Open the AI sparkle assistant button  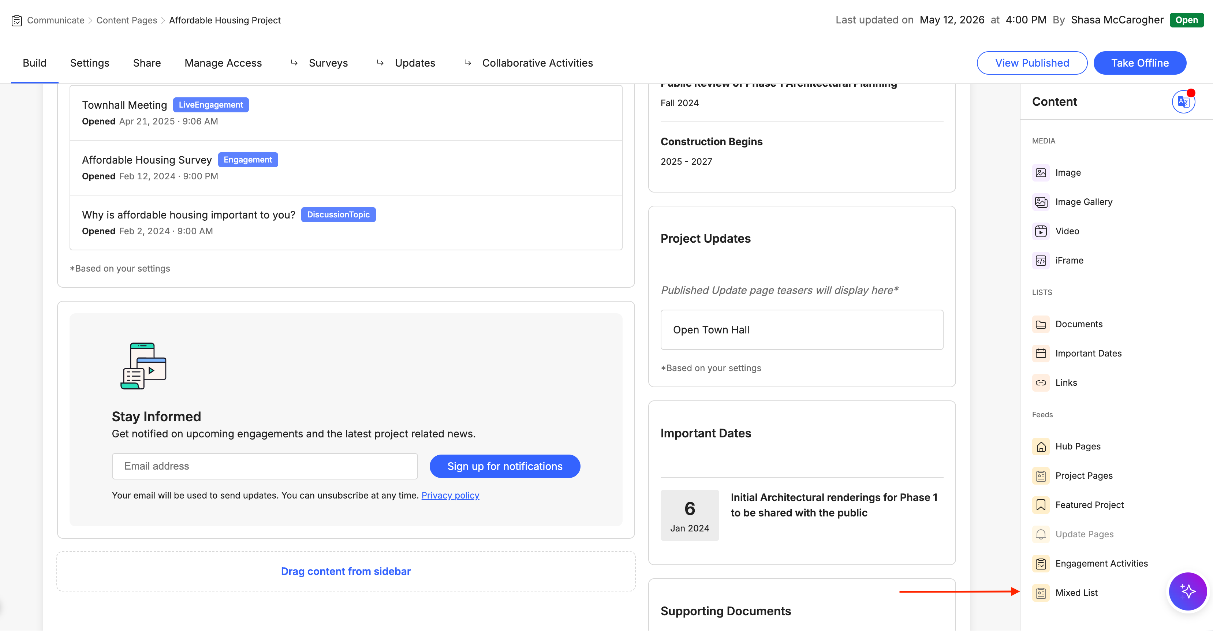point(1188,591)
